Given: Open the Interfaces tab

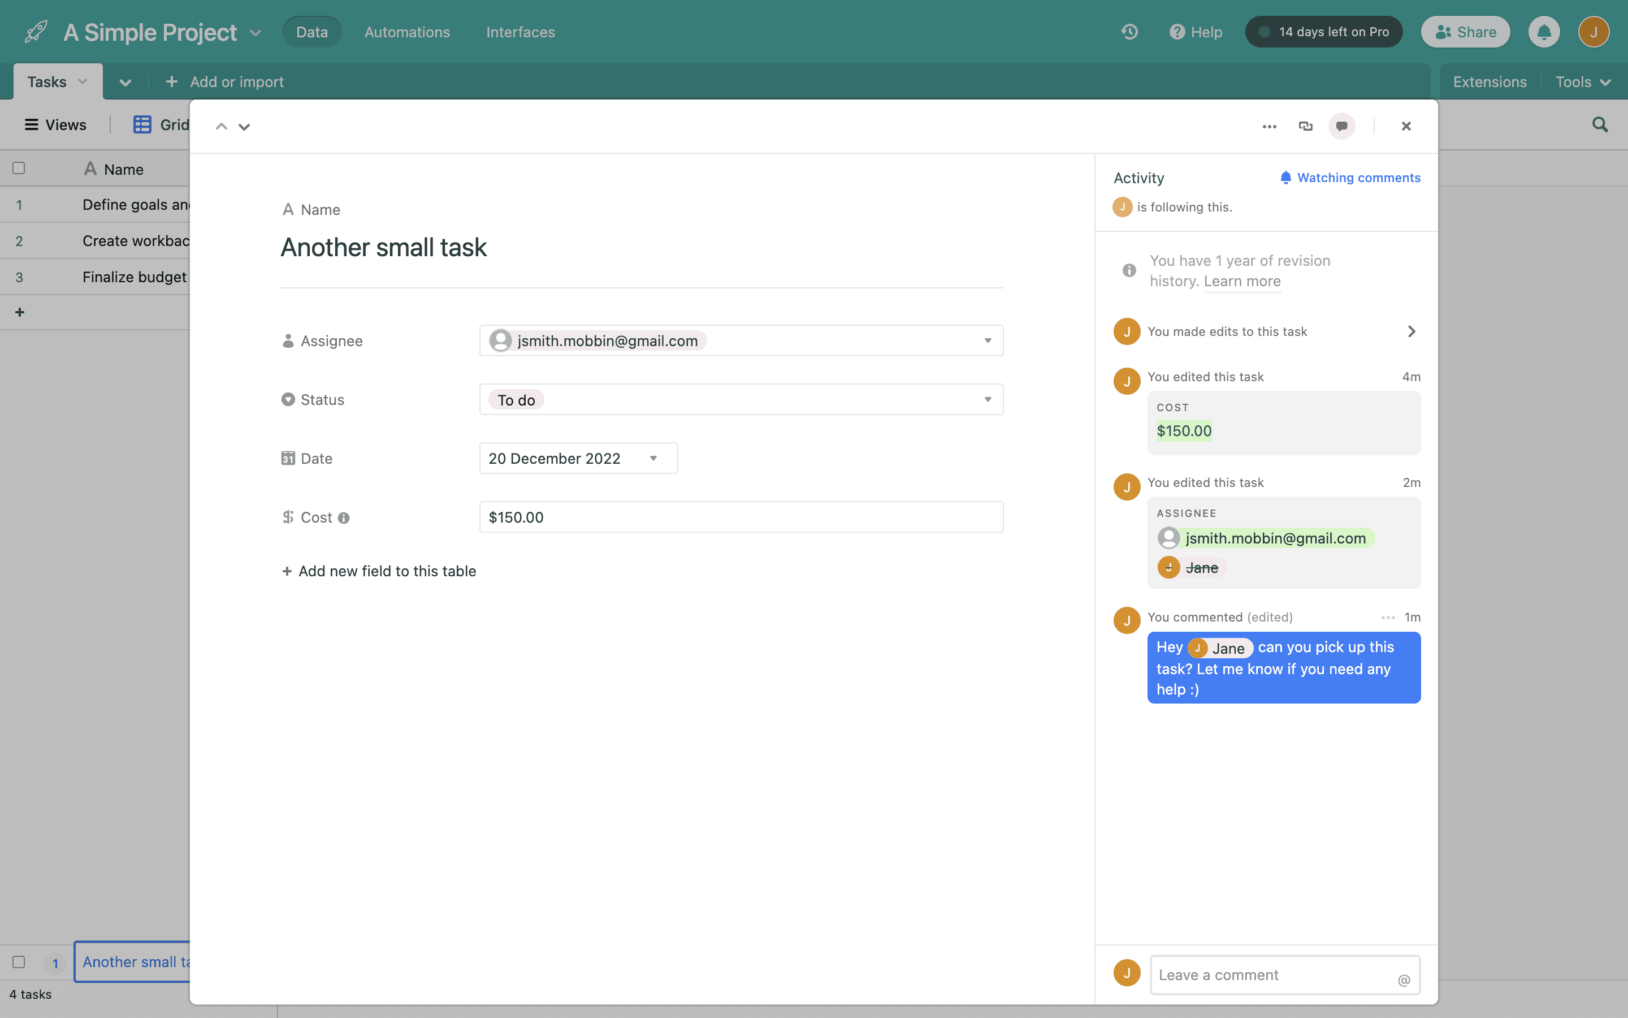Looking at the screenshot, I should (520, 32).
